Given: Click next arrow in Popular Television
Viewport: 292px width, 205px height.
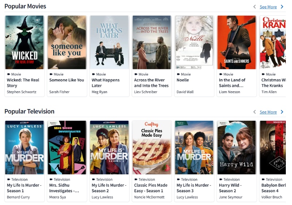Looking at the screenshot, I should pyautogui.click(x=282, y=112).
